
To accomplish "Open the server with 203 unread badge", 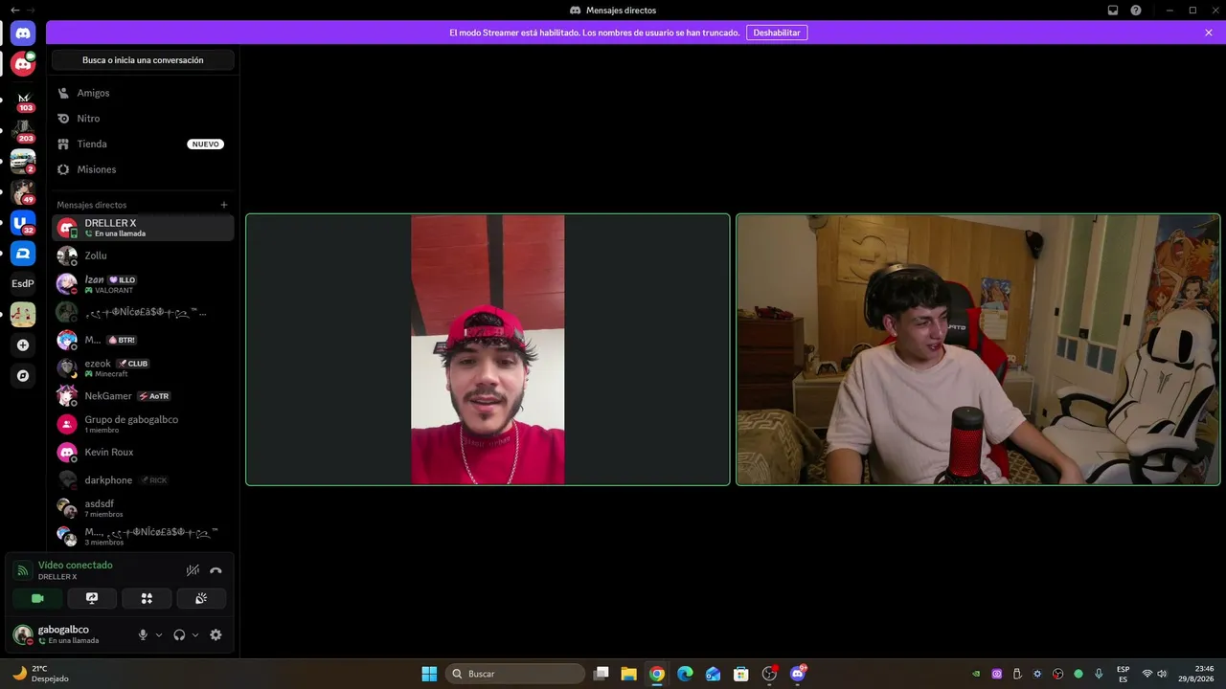I will [x=23, y=130].
